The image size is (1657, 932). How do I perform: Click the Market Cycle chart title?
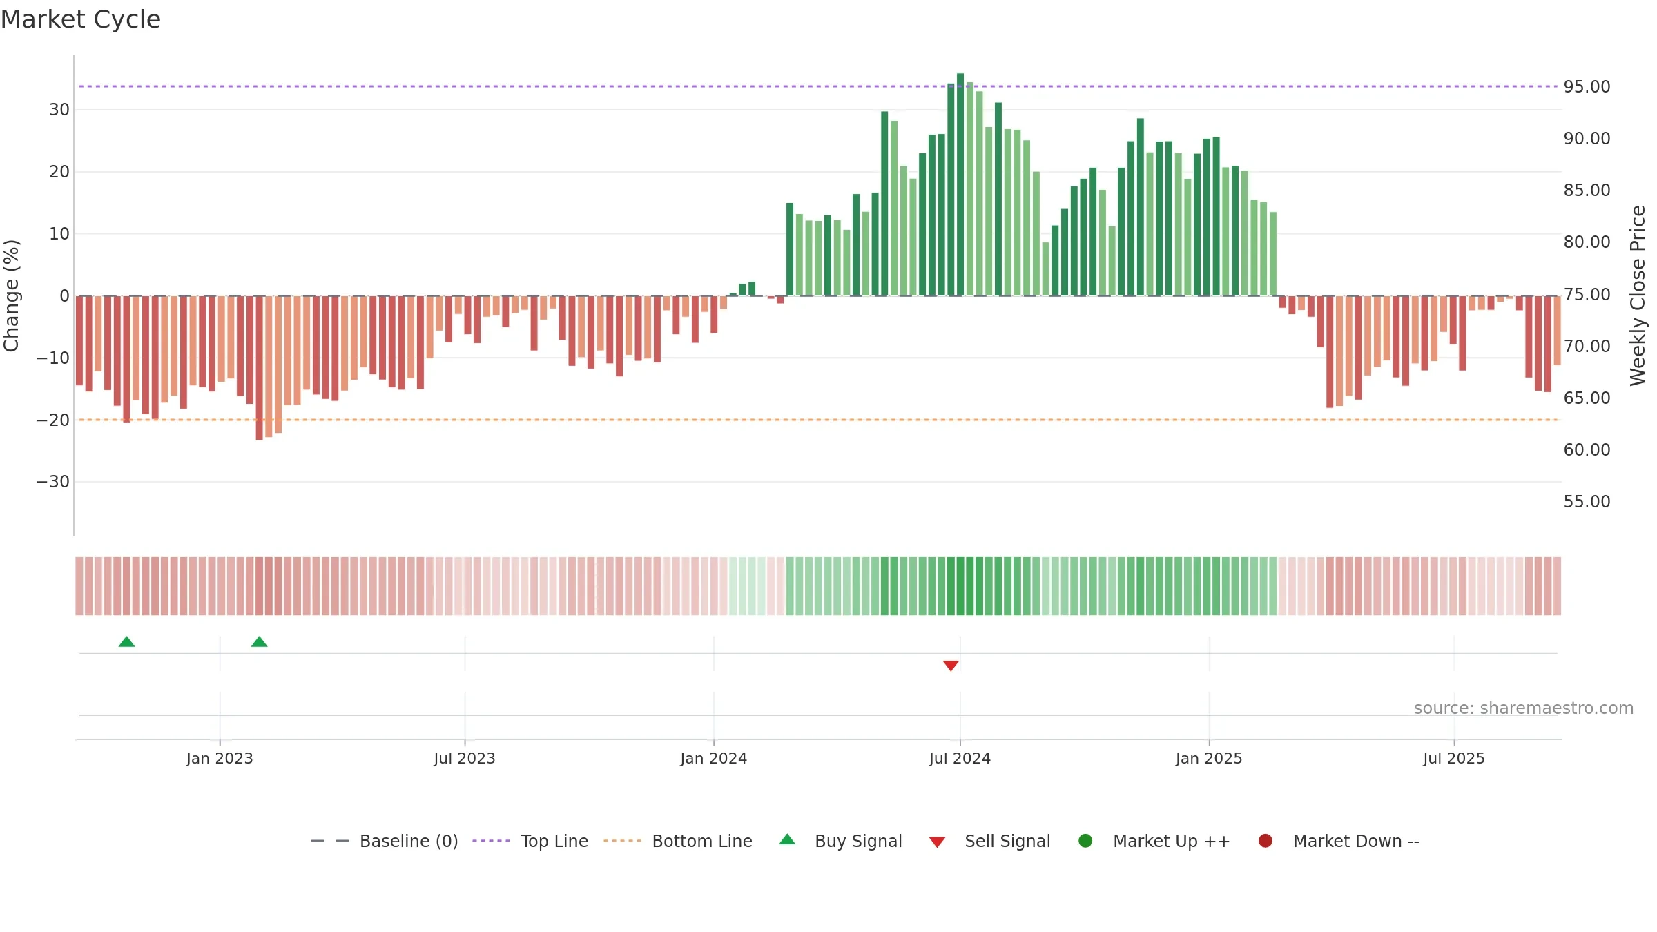(x=81, y=19)
